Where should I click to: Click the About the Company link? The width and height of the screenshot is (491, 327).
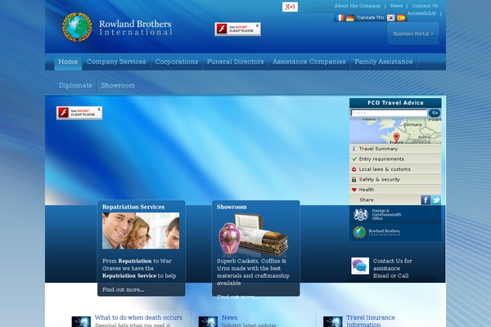tap(358, 6)
